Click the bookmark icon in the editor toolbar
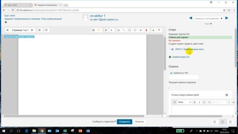The height and width of the screenshot is (134, 238). pyautogui.click(x=229, y=102)
